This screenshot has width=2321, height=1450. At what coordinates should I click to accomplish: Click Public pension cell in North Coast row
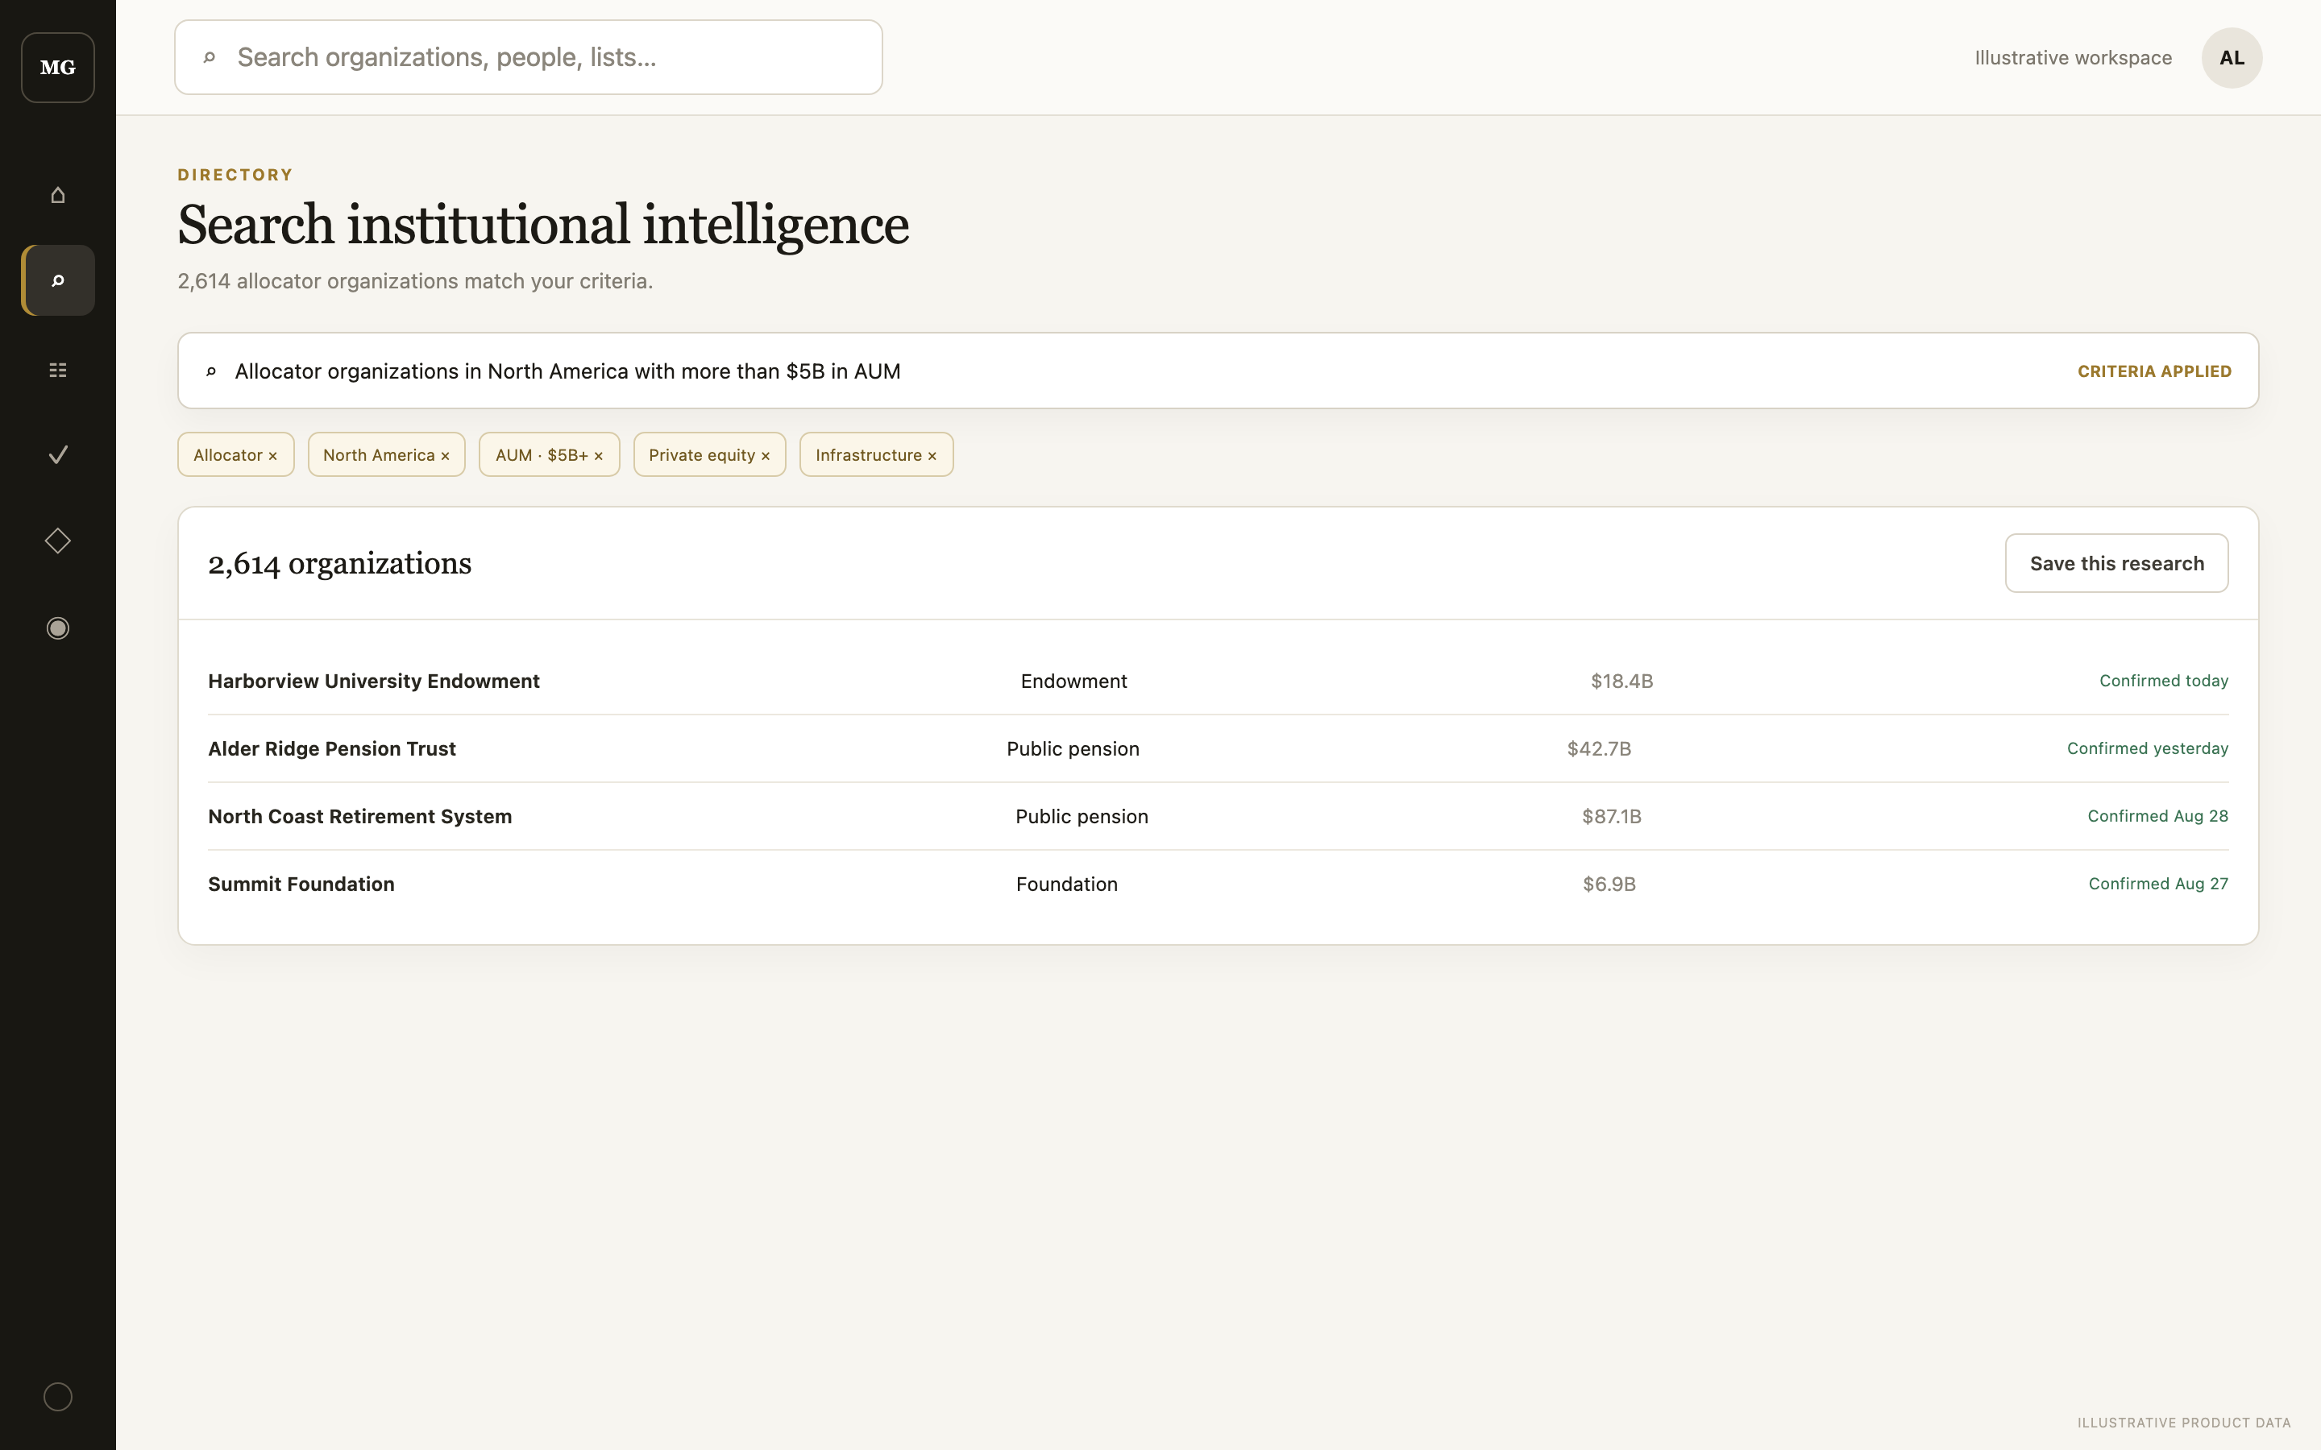coord(1081,816)
